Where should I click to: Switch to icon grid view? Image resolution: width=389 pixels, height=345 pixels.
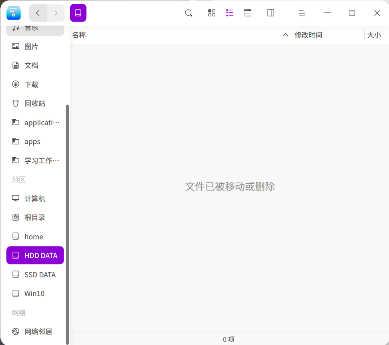212,13
